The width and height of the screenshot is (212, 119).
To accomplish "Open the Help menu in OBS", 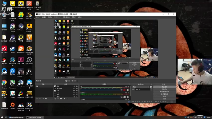I will click(x=80, y=17).
